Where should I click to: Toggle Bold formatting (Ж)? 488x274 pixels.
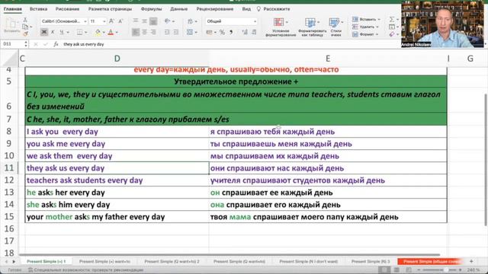point(44,32)
